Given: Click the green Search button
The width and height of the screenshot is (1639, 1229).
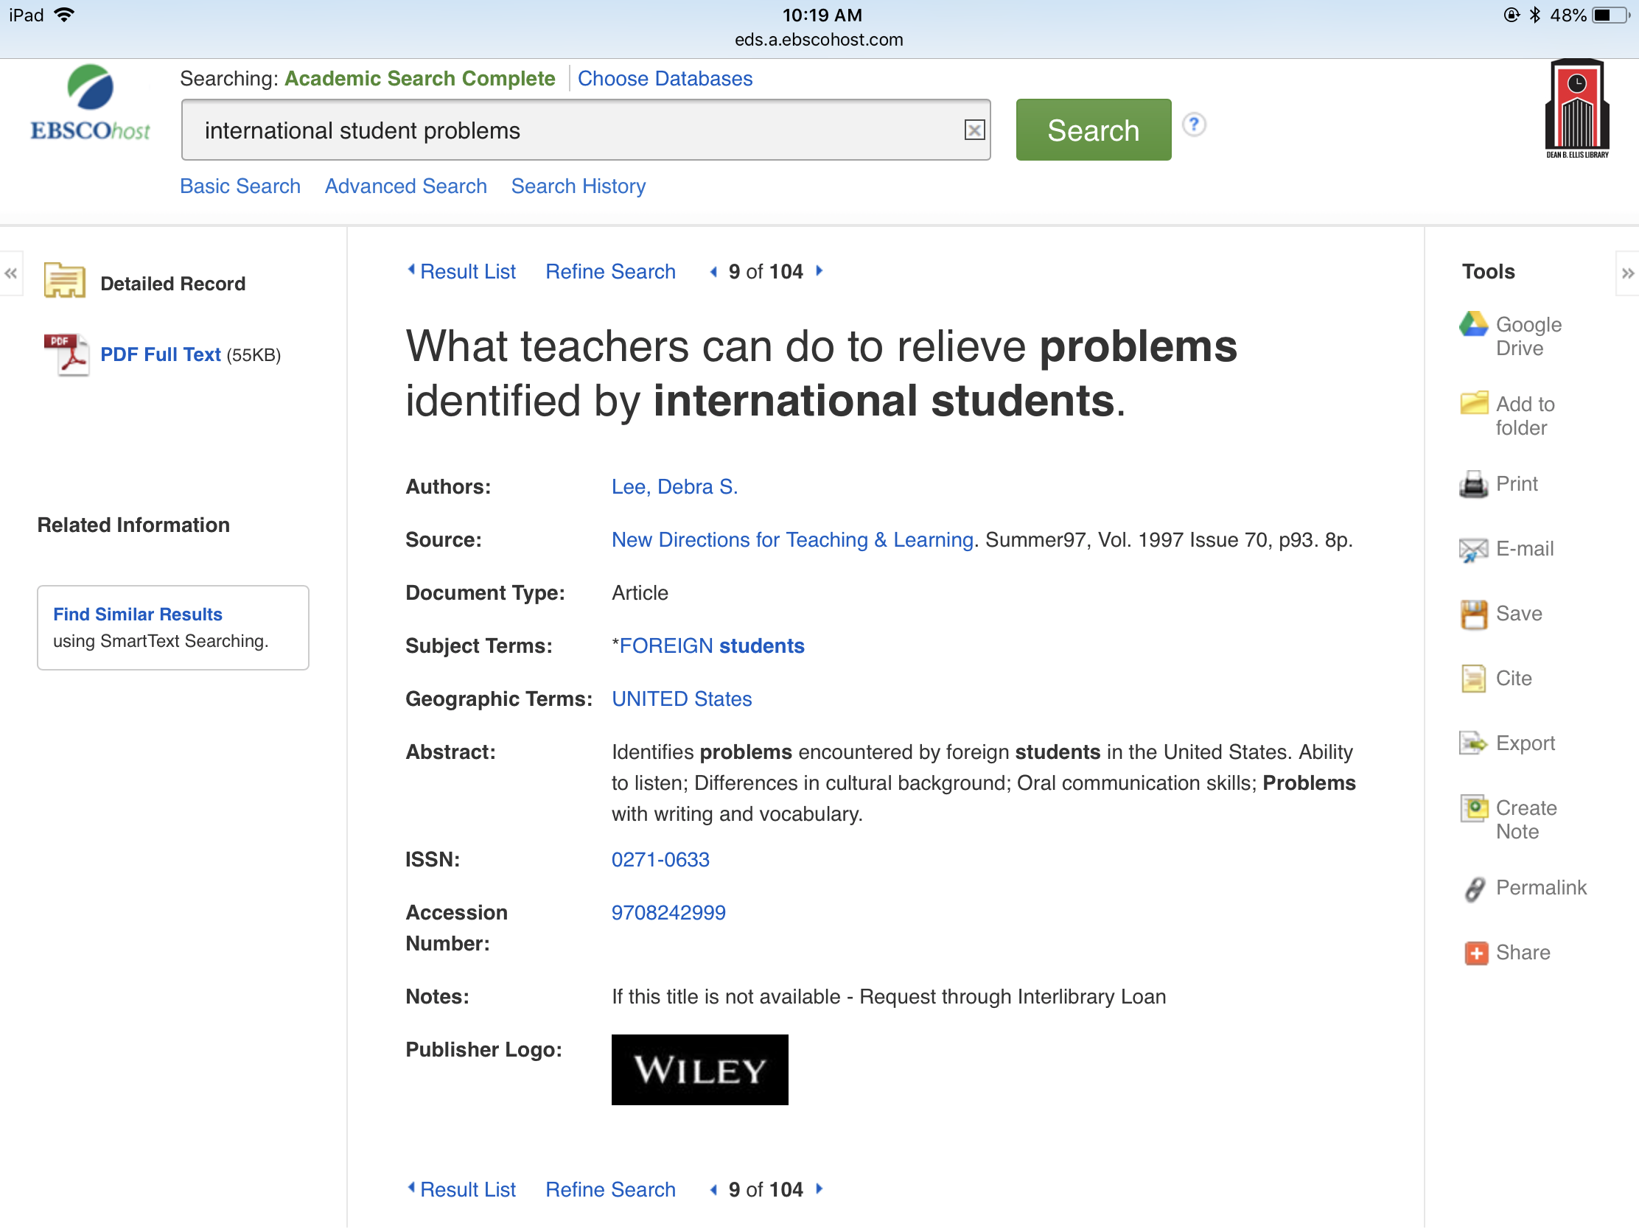Looking at the screenshot, I should (1094, 130).
